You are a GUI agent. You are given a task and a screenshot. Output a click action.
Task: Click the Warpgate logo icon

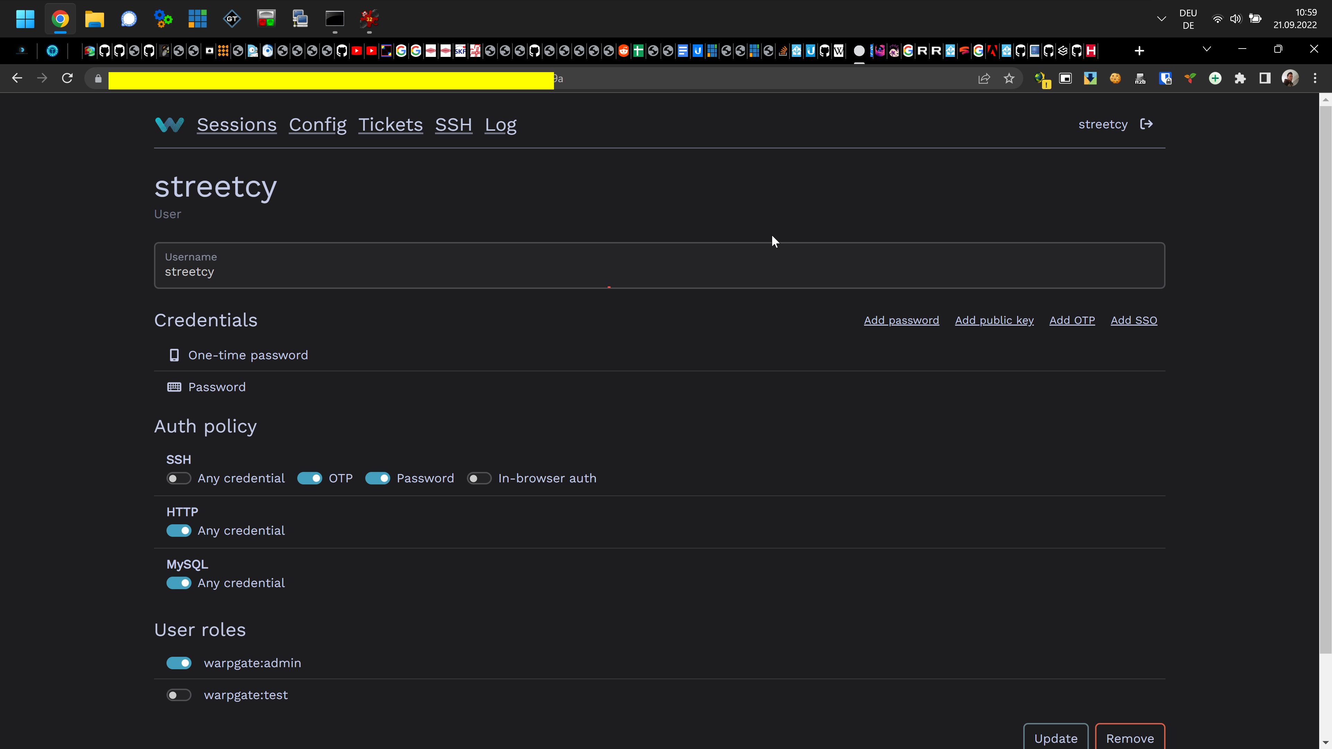(x=169, y=124)
